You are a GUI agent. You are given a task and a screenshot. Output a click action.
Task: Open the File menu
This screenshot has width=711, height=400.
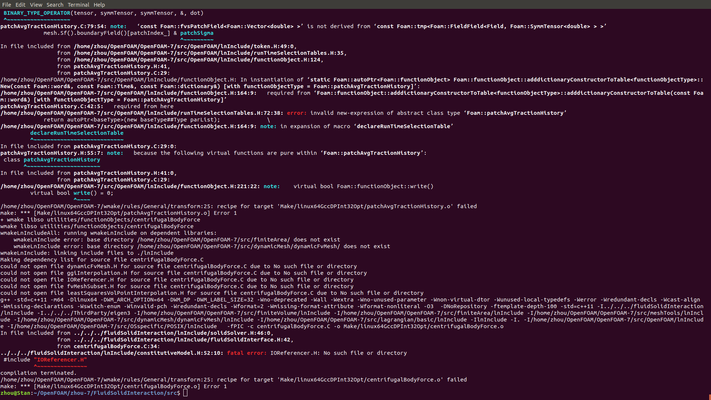pyautogui.click(x=7, y=5)
